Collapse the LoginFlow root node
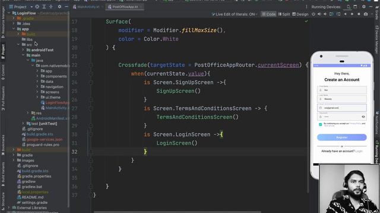Screen dimensions: 380x213 coord(9,13)
